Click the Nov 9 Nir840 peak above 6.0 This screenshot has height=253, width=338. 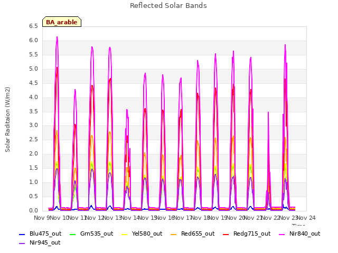57,37
